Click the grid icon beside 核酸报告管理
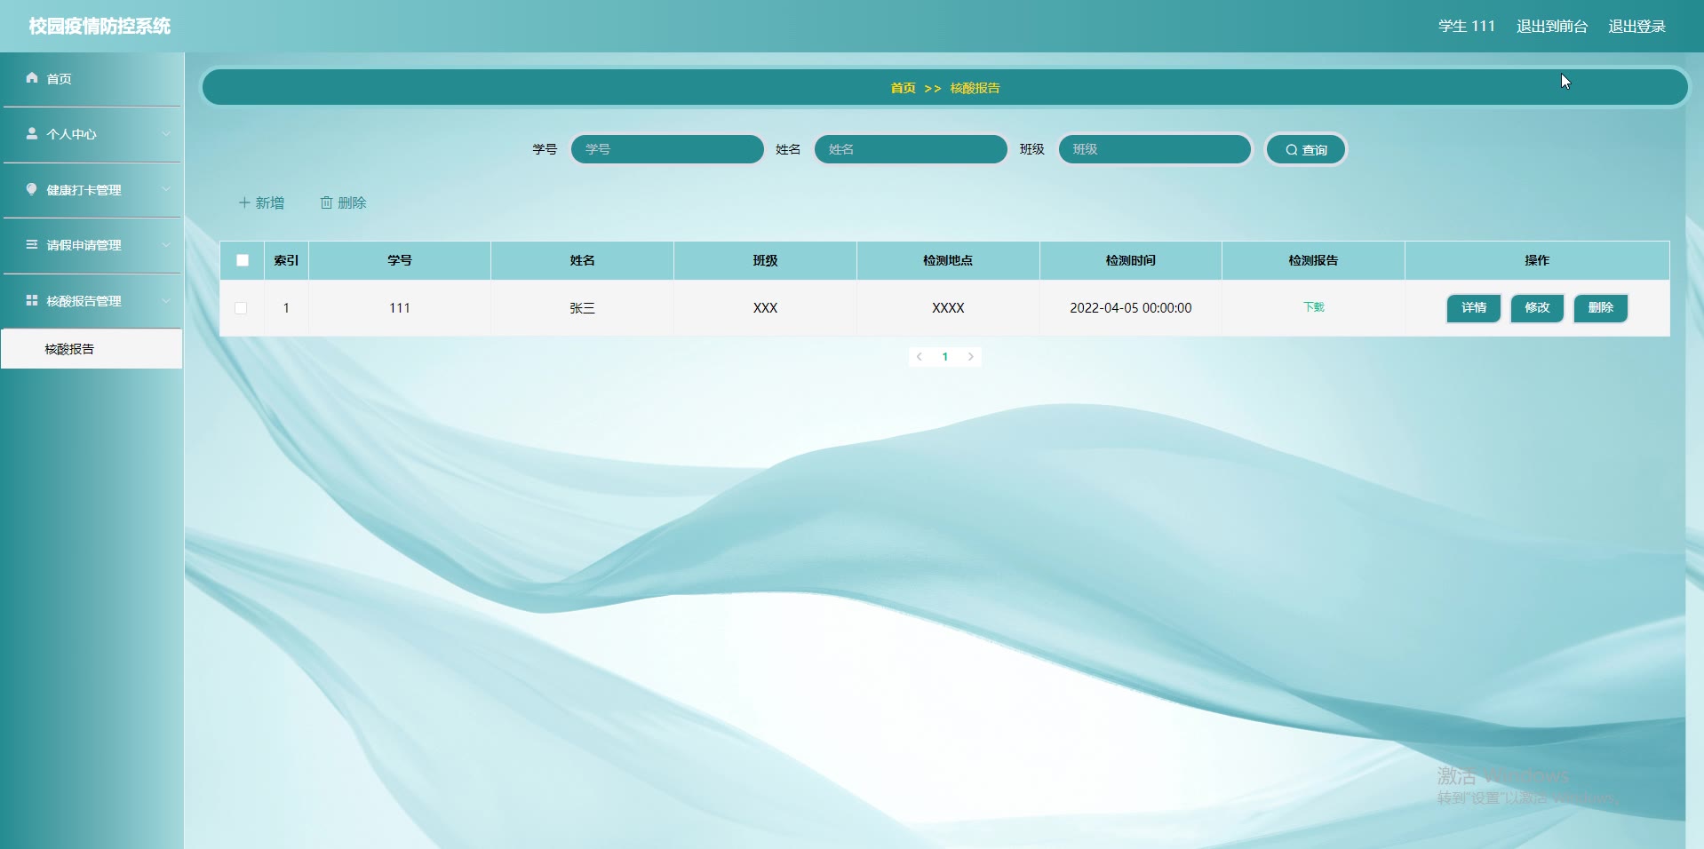Screen dimensions: 1704x849 (32, 300)
